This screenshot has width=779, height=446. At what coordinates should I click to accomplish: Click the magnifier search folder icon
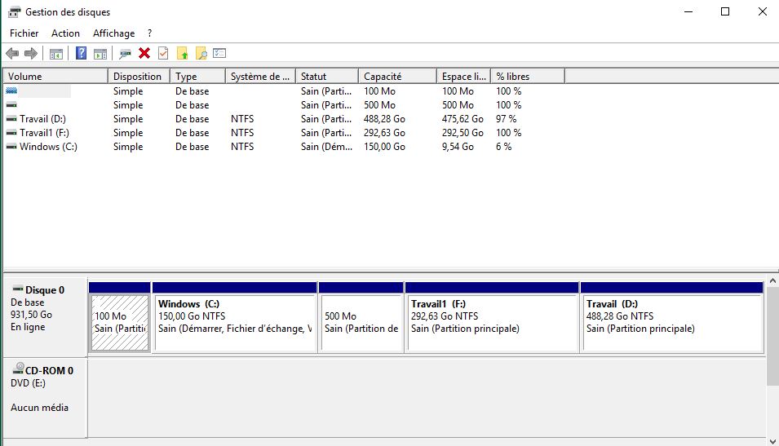[201, 54]
